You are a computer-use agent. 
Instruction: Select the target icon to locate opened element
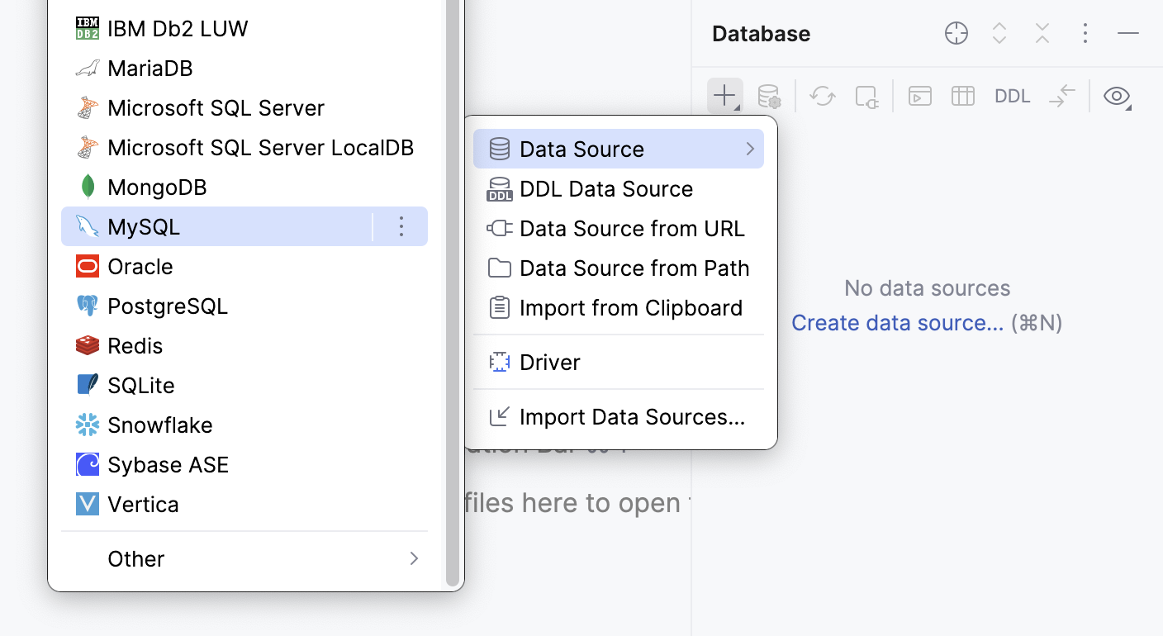(x=956, y=33)
